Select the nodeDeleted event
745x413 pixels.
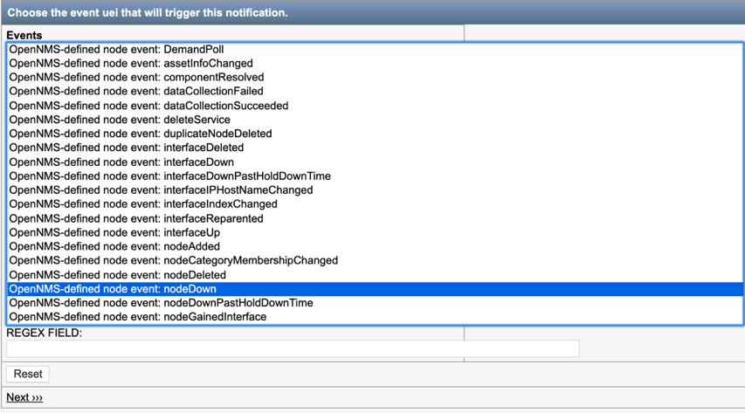click(376, 275)
